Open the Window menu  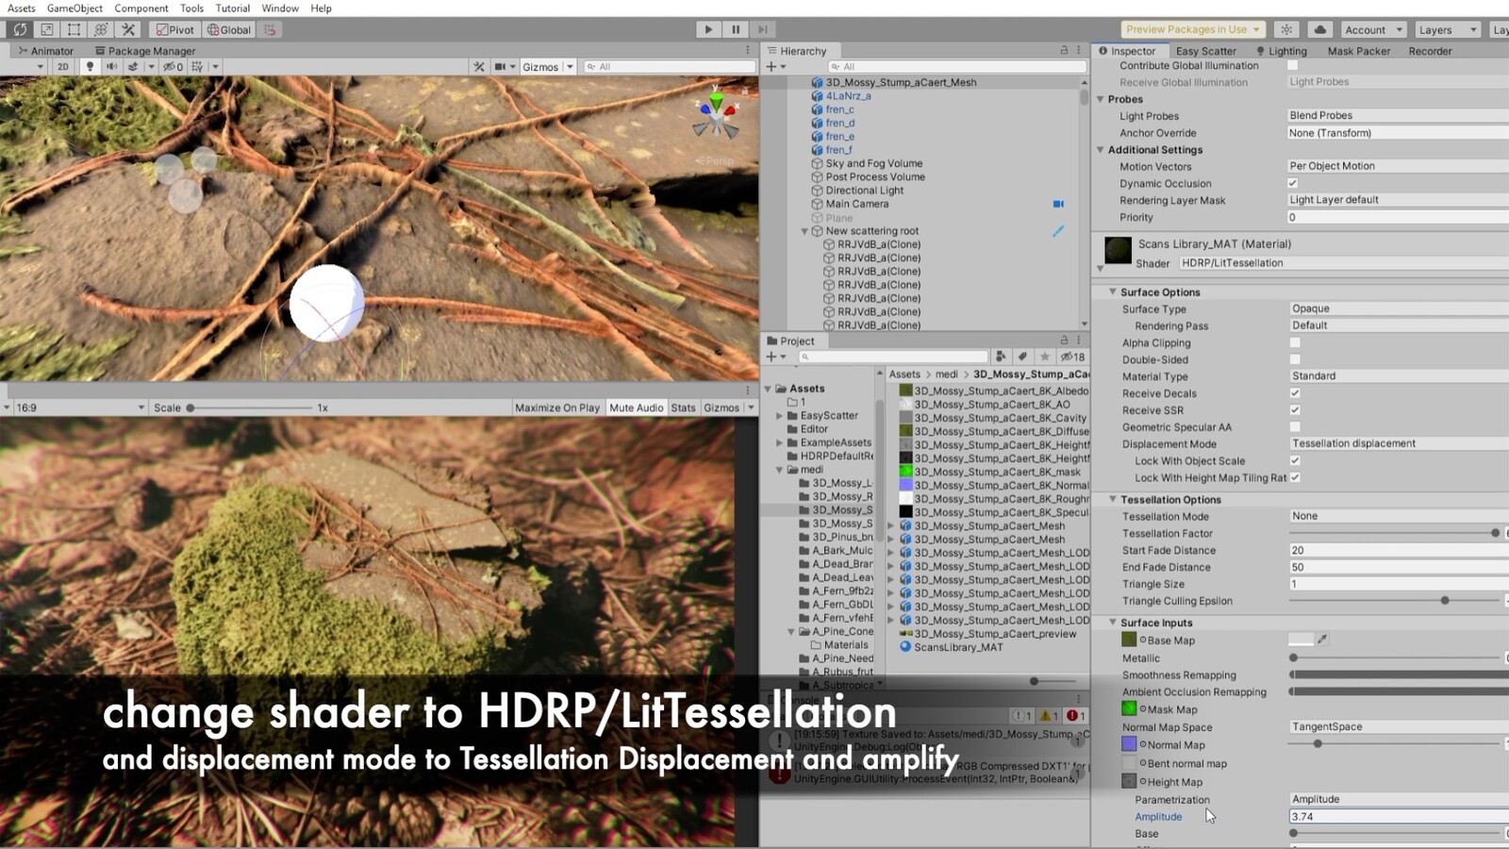[x=280, y=8]
